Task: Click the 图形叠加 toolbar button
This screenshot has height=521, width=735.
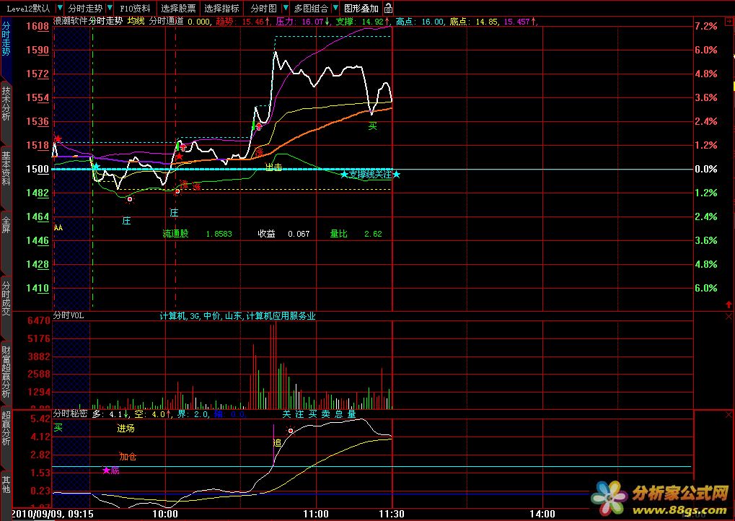Action: point(361,9)
